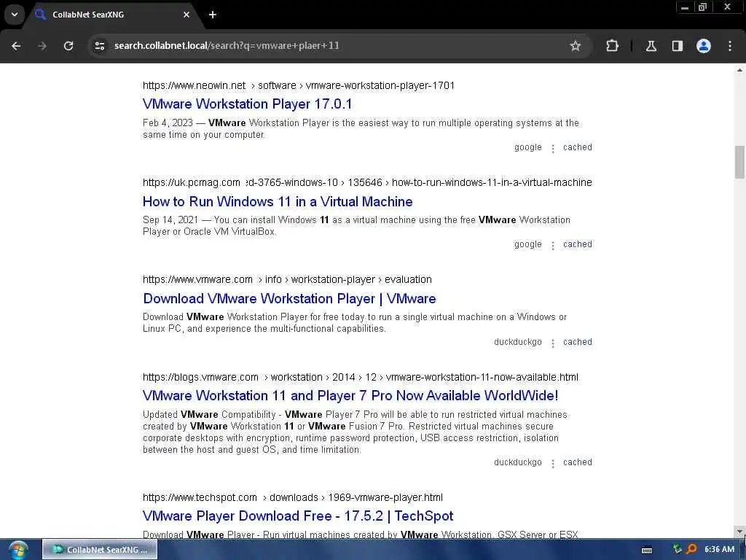
Task: Select the CollabNet SearXNG tab
Action: tap(111, 15)
